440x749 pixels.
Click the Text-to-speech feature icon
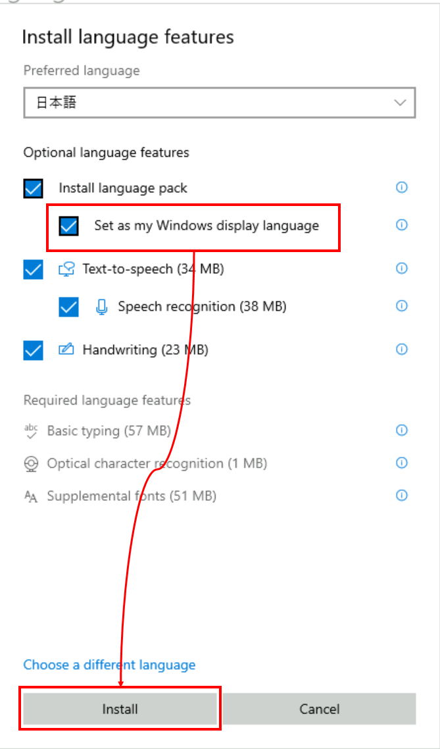tap(66, 269)
